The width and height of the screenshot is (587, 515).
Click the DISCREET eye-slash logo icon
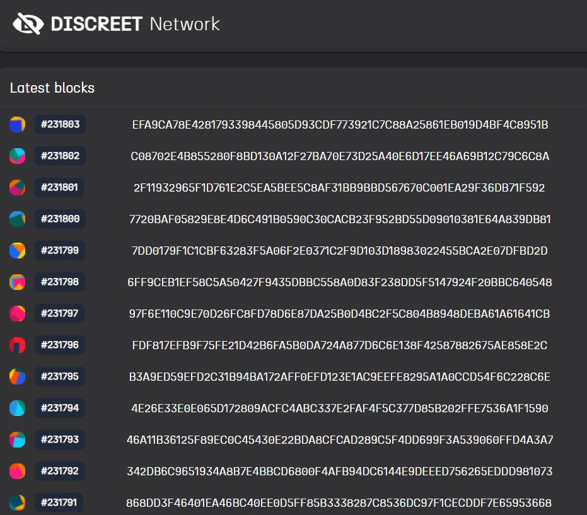[x=28, y=24]
